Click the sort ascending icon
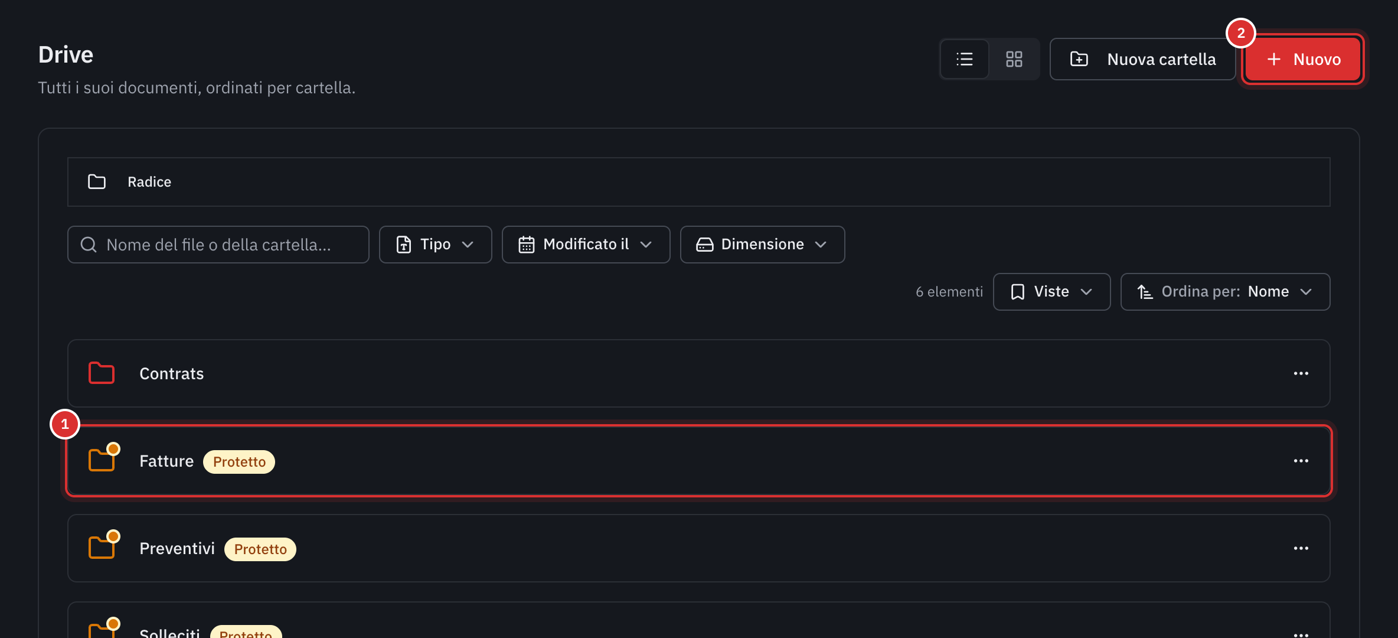1398x638 pixels. click(x=1145, y=292)
